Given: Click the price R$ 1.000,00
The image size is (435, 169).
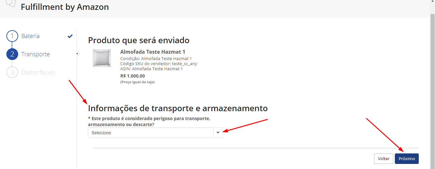Looking at the screenshot, I should coord(133,76).
